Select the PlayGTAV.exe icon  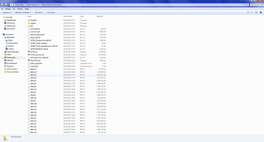[x=29, y=61]
